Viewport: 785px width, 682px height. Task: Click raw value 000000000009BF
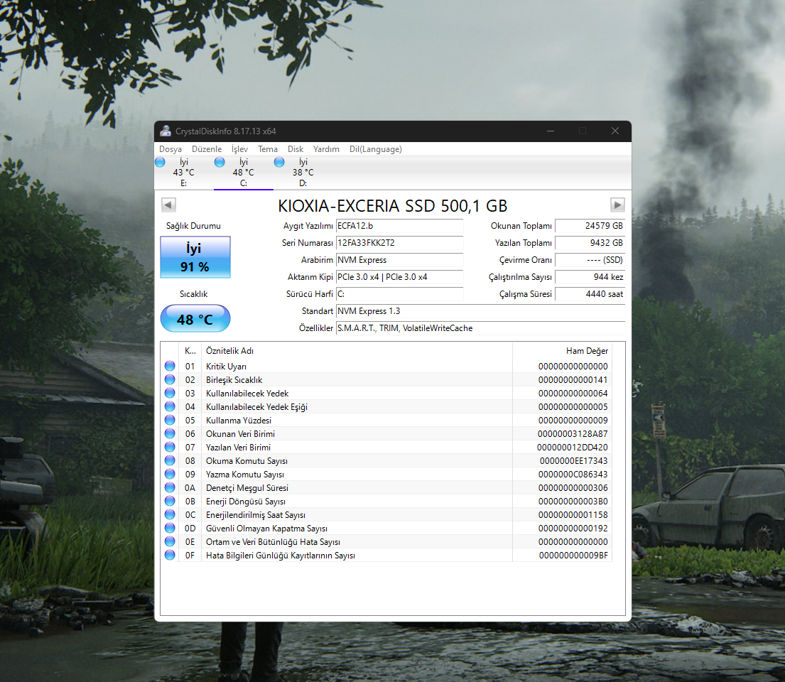(574, 556)
